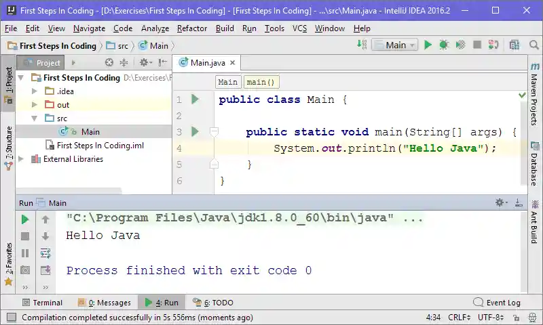This screenshot has width=543, height=325.
Task: Click Scroll from Source target icon
Action: point(109,63)
